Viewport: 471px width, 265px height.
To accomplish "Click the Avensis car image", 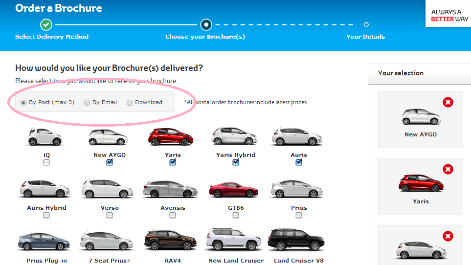I will point(170,189).
